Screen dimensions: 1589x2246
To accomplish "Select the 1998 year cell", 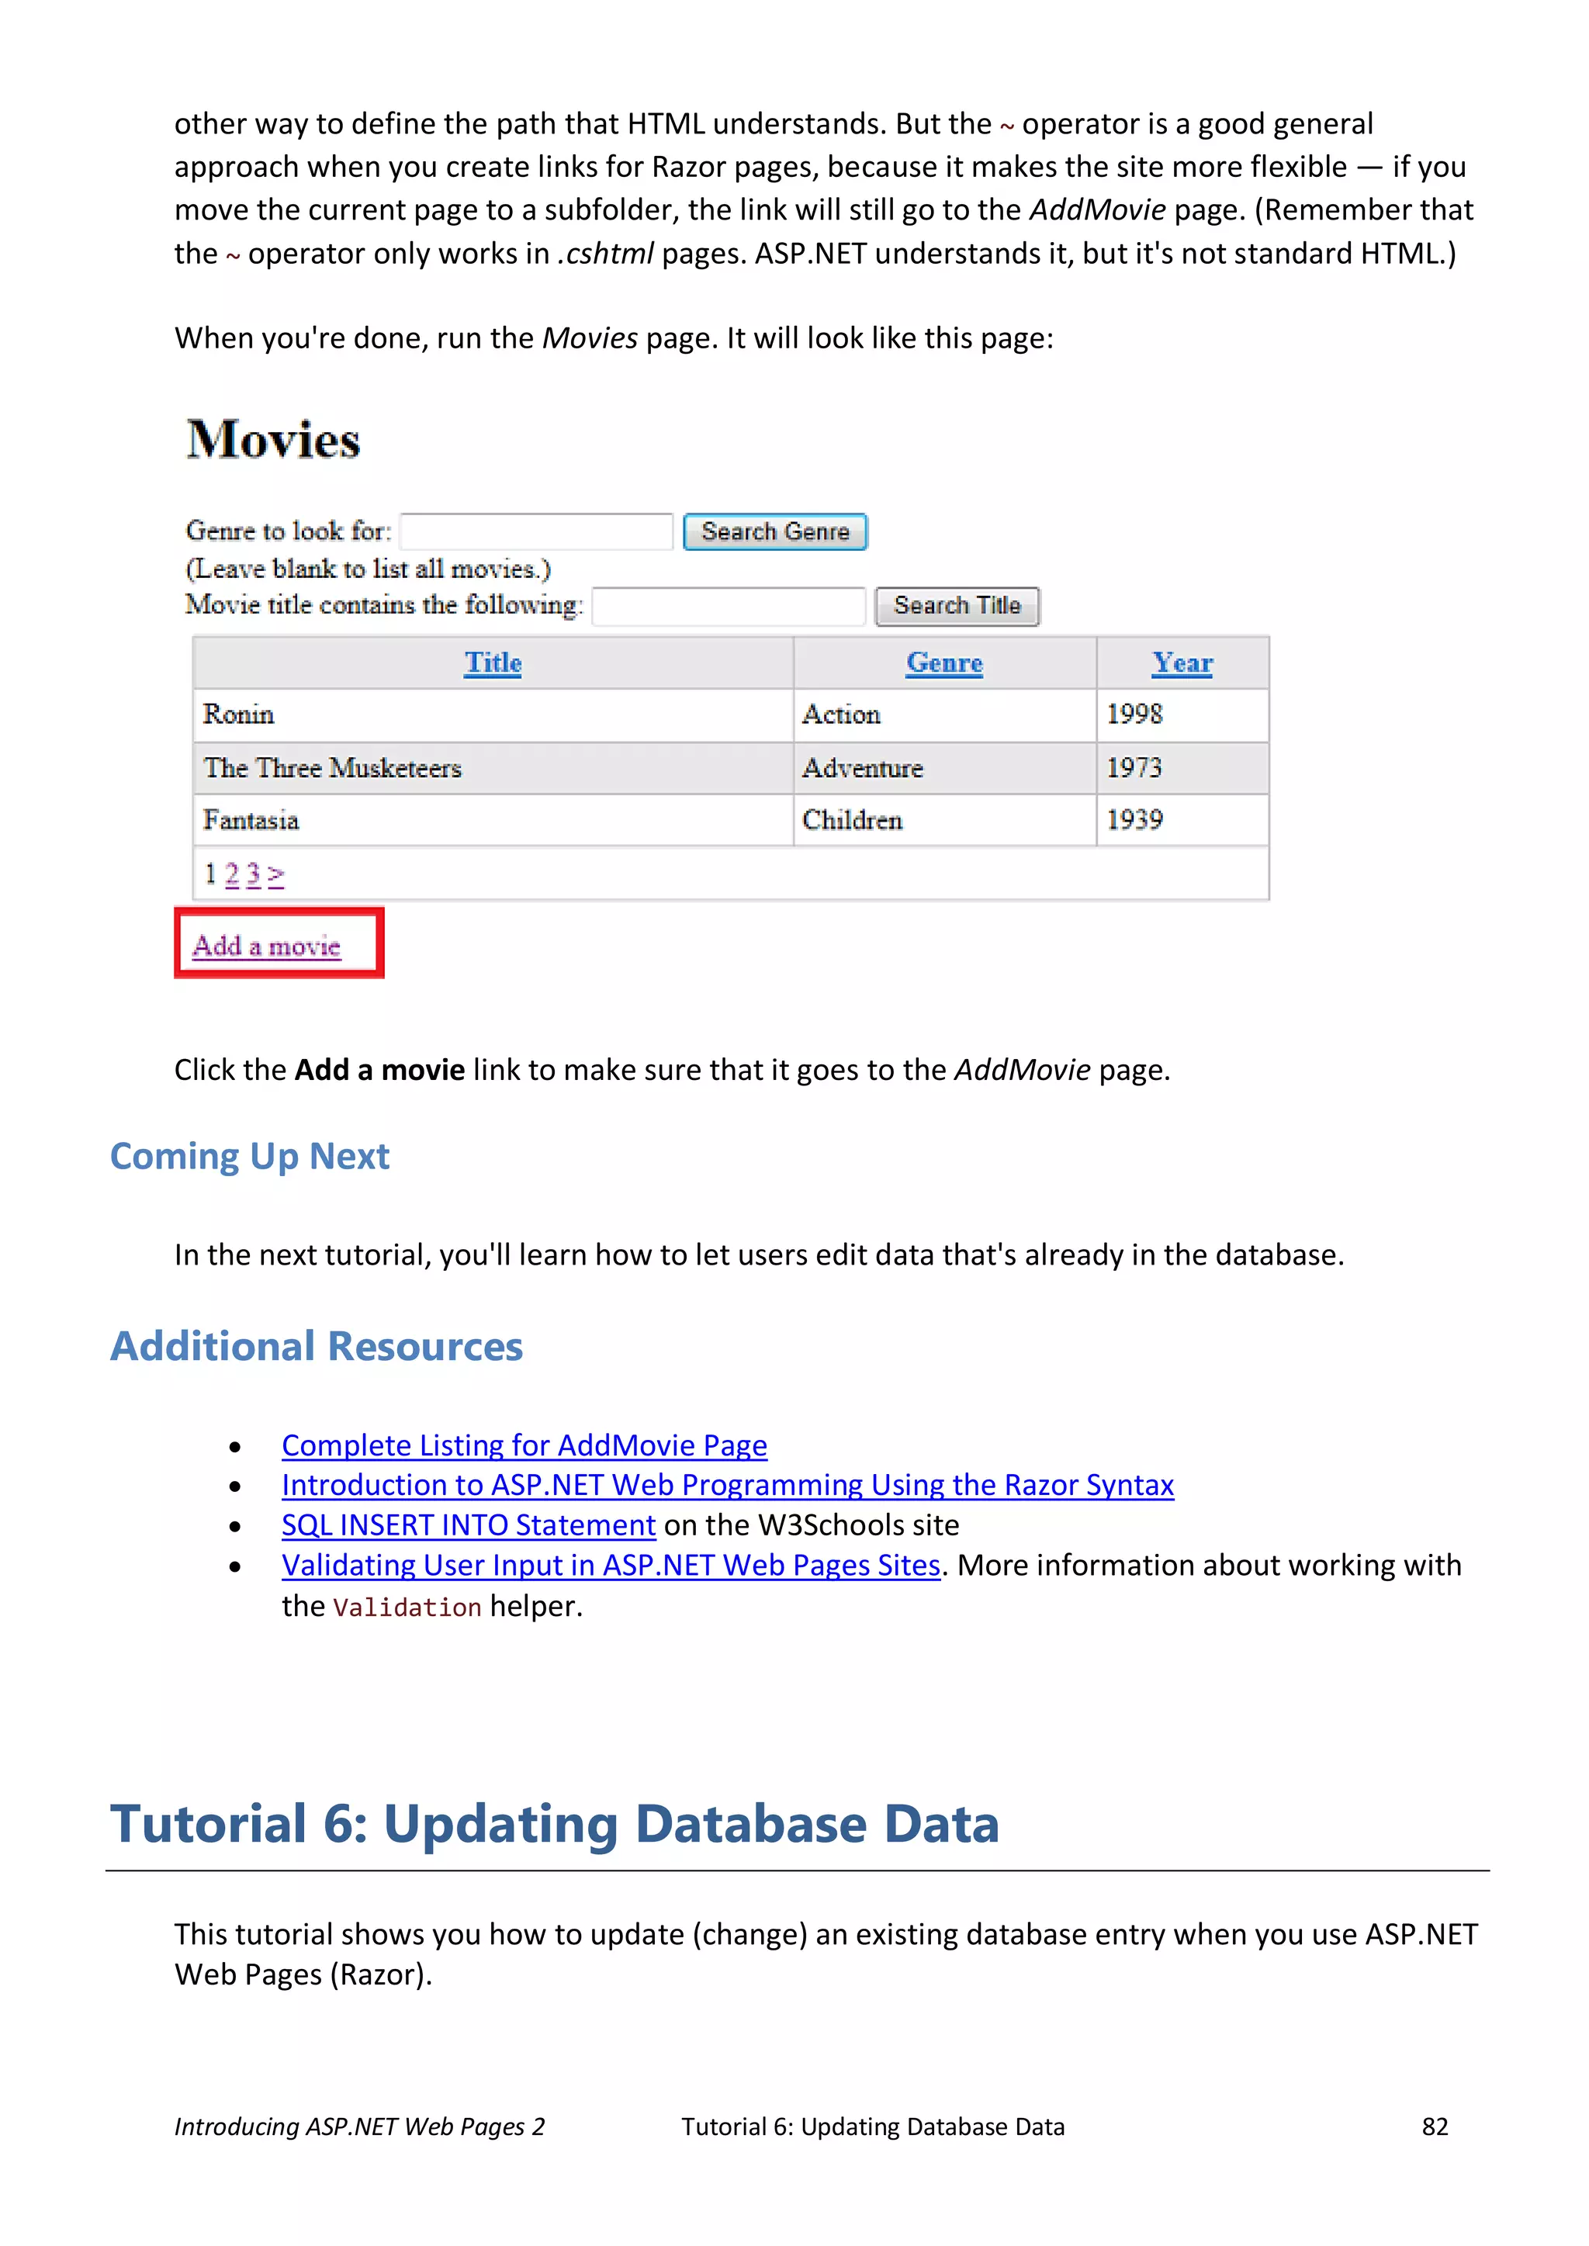I will point(1183,715).
